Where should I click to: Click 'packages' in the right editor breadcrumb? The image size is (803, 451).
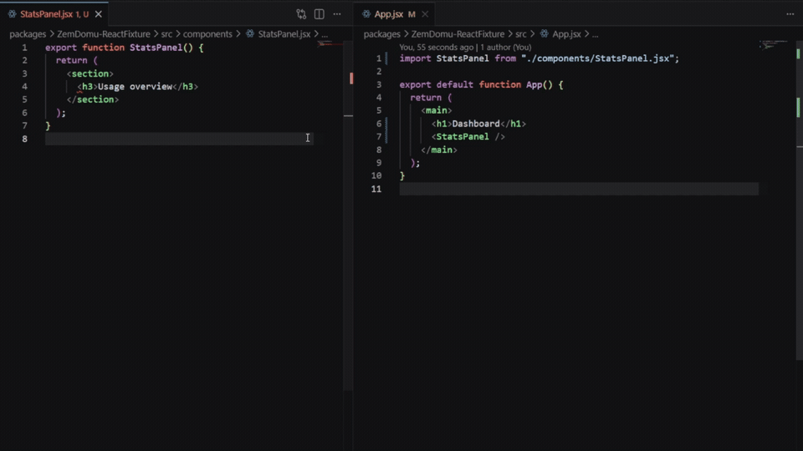pos(382,34)
